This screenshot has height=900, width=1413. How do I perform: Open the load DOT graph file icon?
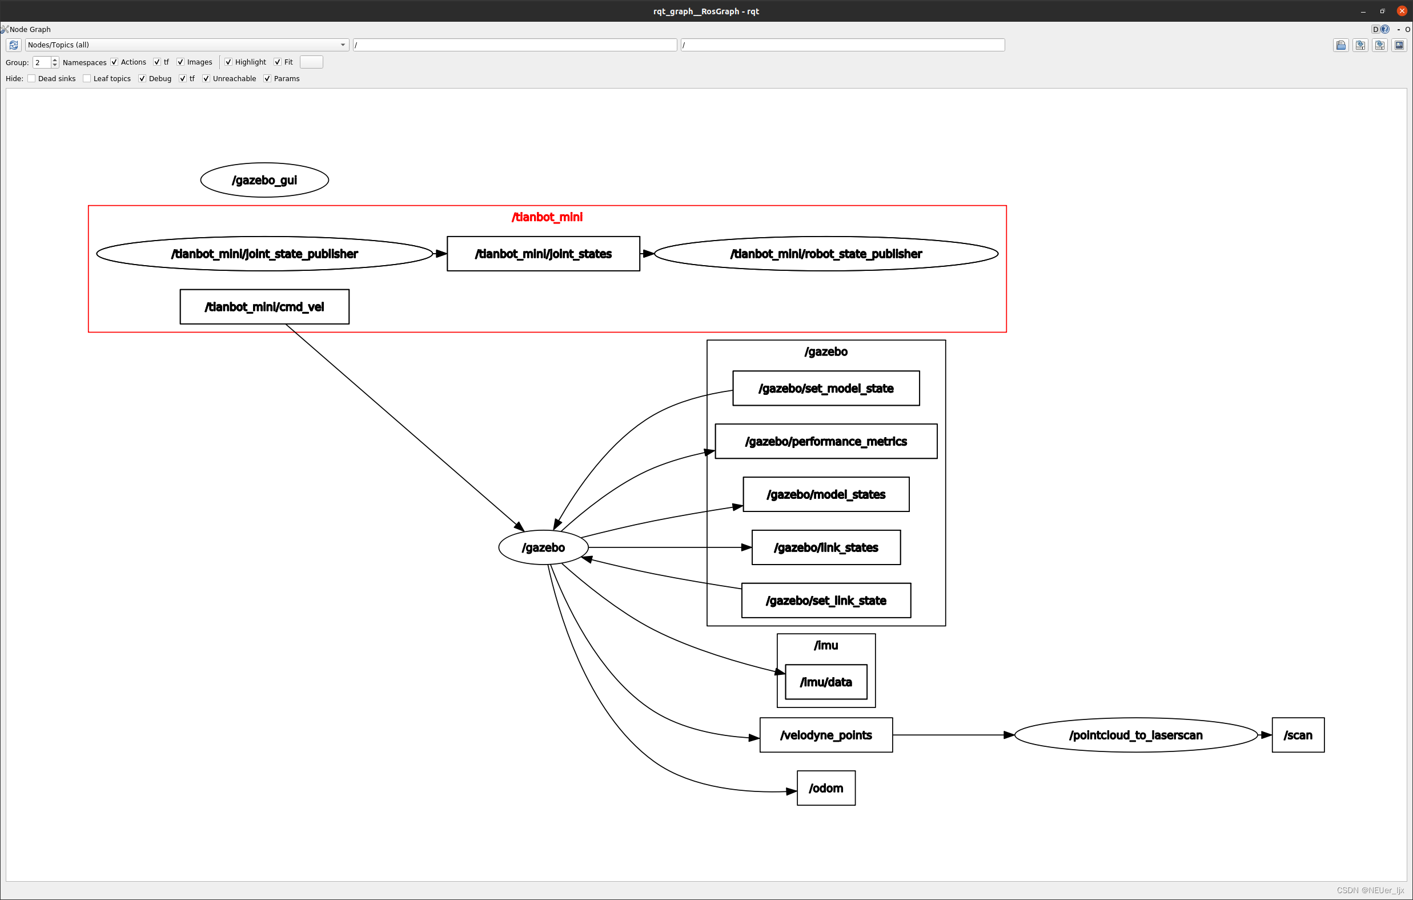[1341, 45]
